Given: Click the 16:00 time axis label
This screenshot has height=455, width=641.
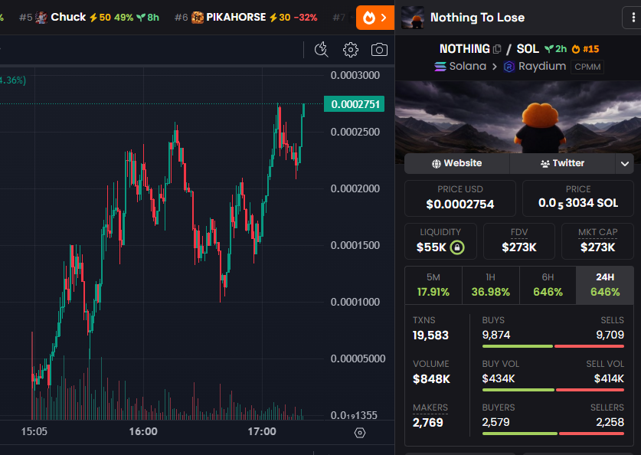Looking at the screenshot, I should [x=143, y=432].
